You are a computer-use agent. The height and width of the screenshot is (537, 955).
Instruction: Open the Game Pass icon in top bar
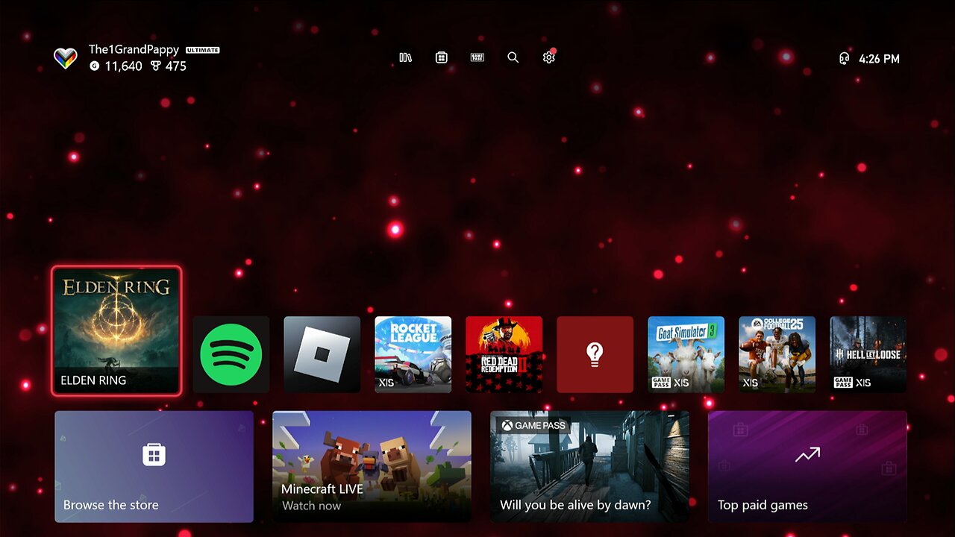[x=477, y=57]
